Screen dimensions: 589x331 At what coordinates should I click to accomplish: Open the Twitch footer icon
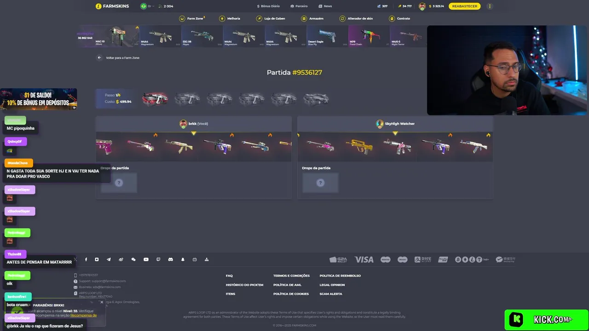tap(158, 259)
